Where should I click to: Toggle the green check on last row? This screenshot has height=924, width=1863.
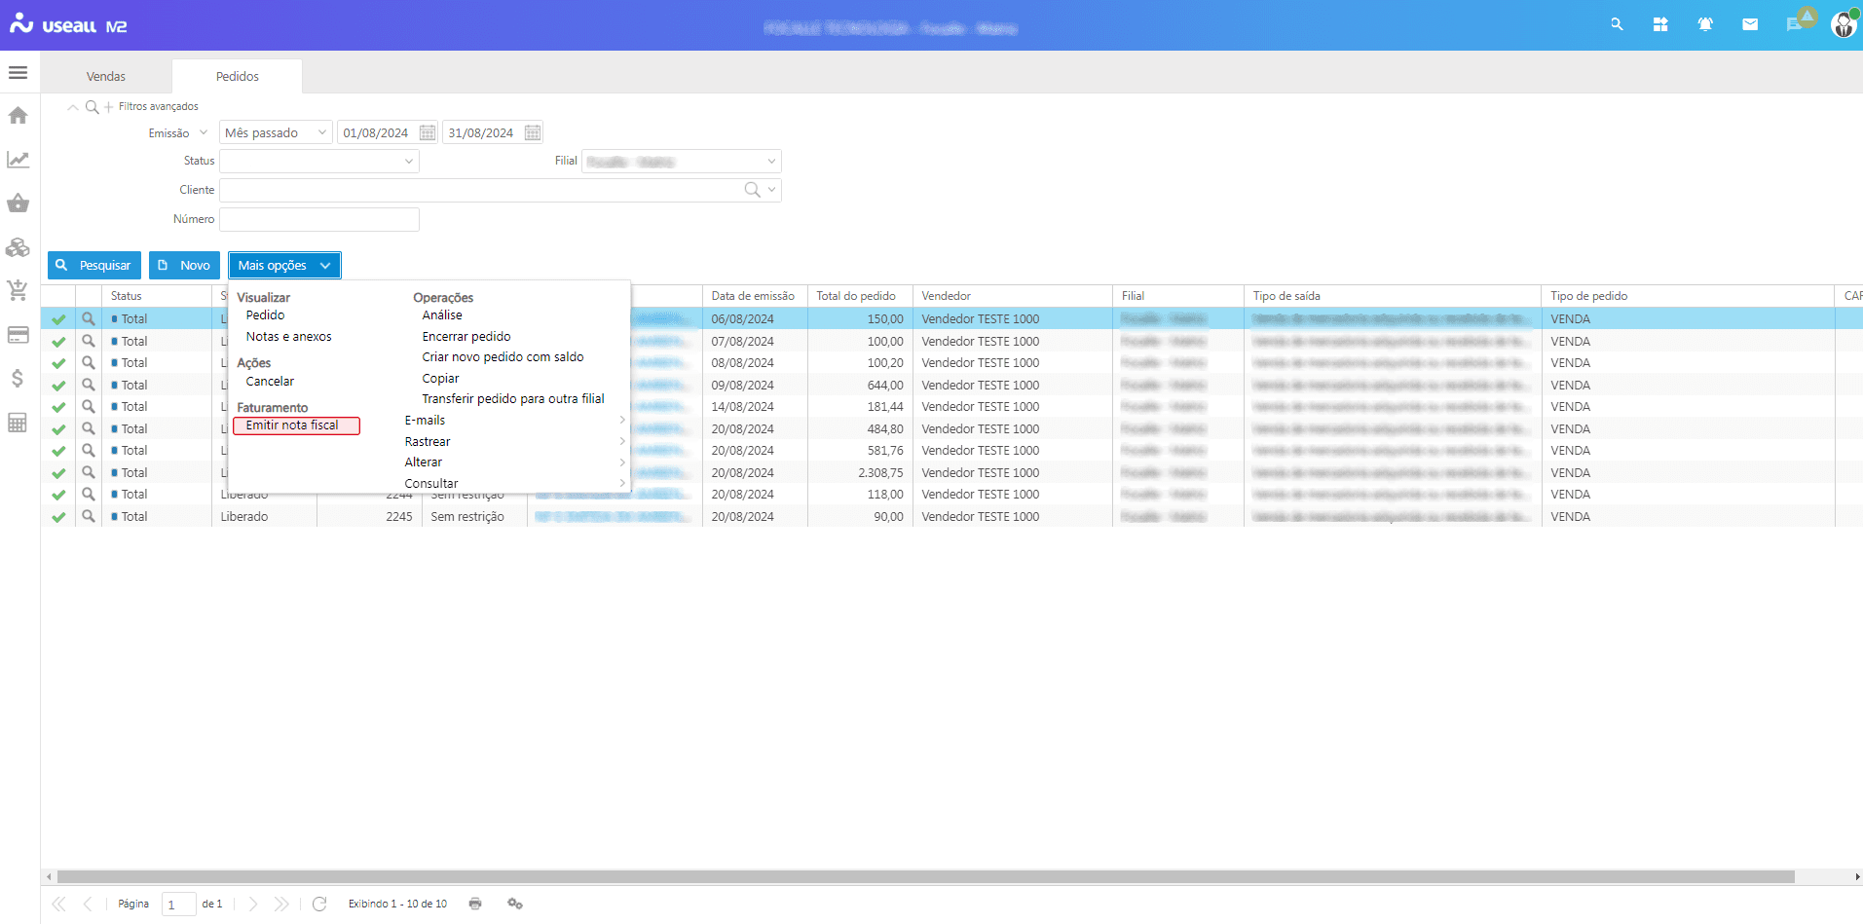pos(58,517)
